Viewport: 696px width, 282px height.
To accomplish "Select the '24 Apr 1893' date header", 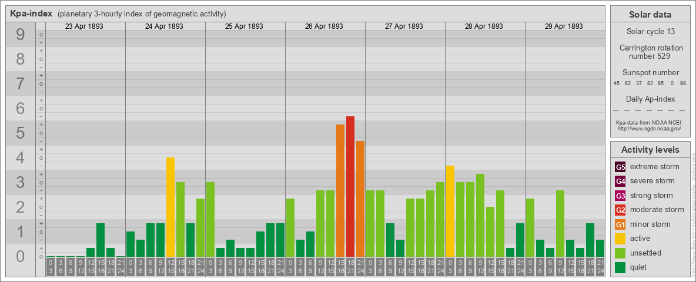I will tap(164, 26).
